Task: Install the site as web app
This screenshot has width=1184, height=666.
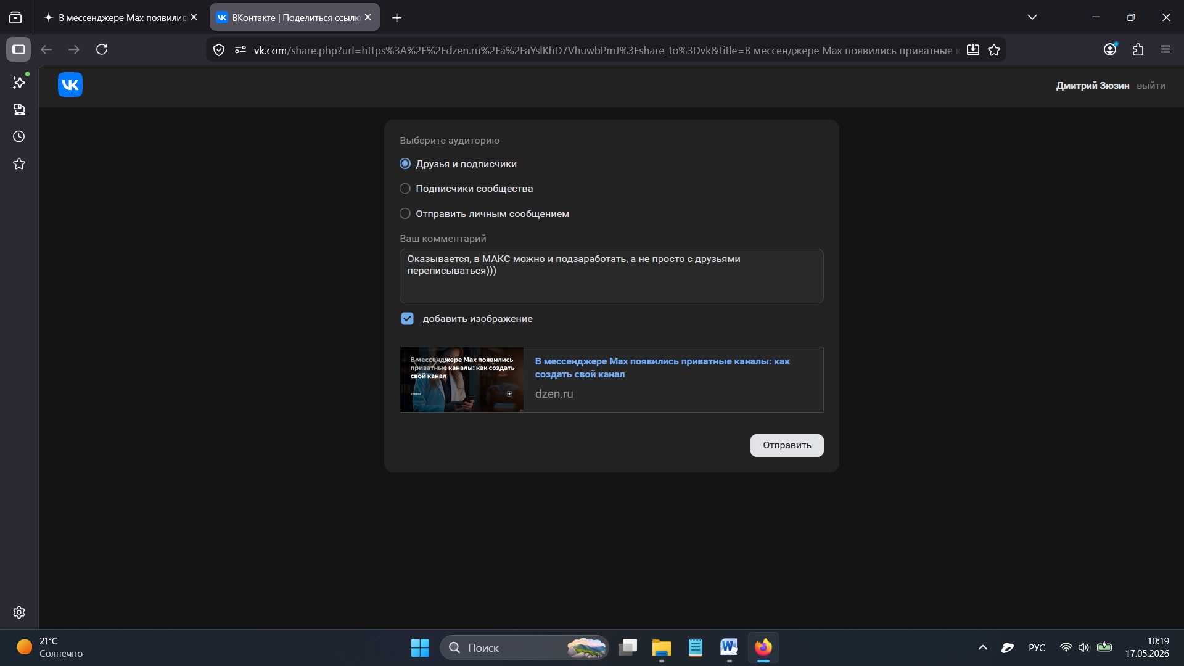Action: [973, 50]
